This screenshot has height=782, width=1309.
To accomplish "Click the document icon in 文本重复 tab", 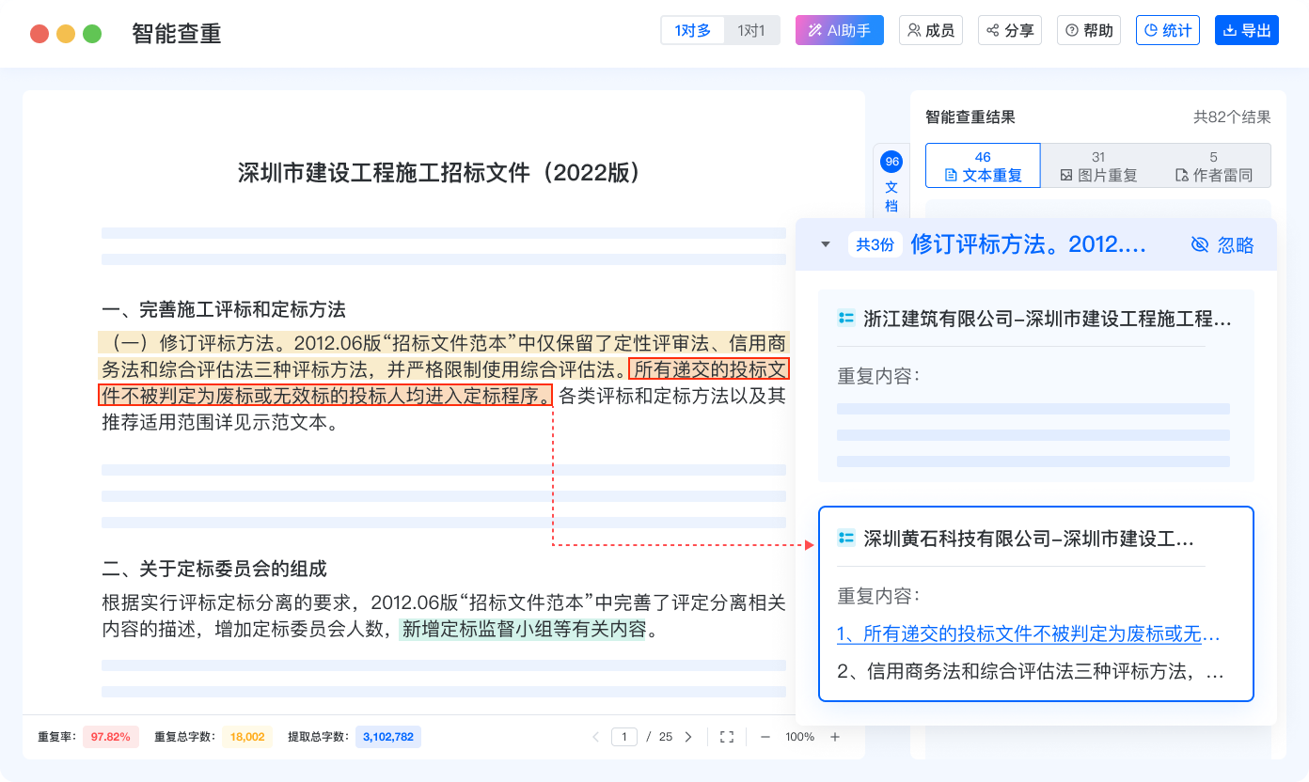I will (951, 175).
